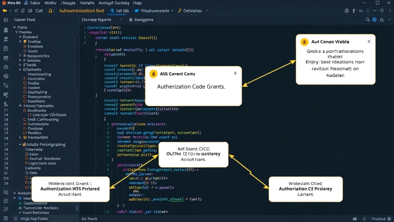Click the clipboard icon in top-right toolbar
This screenshot has height=222, width=394.
pyautogui.click(x=347, y=11)
